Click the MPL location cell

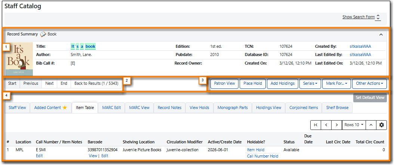[20, 150]
